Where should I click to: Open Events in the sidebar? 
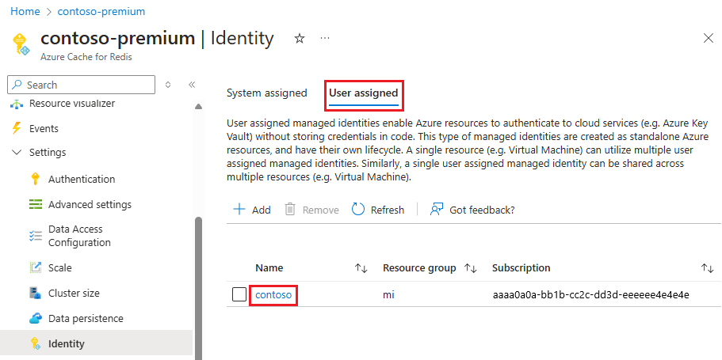point(44,128)
